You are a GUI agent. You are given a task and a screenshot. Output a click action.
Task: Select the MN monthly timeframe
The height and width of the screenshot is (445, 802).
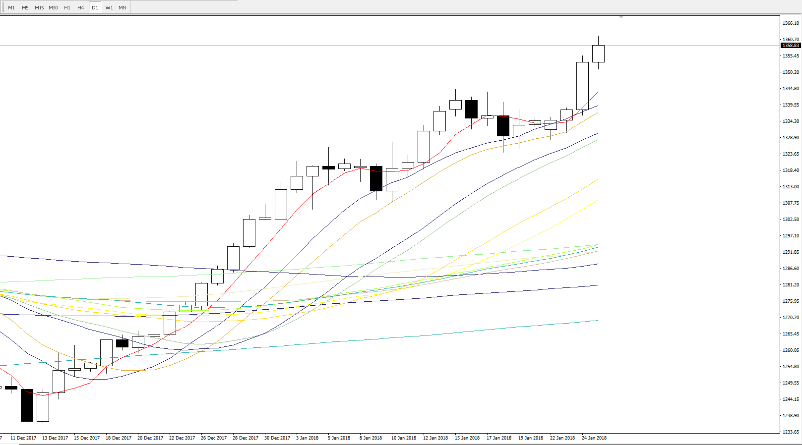pos(123,7)
